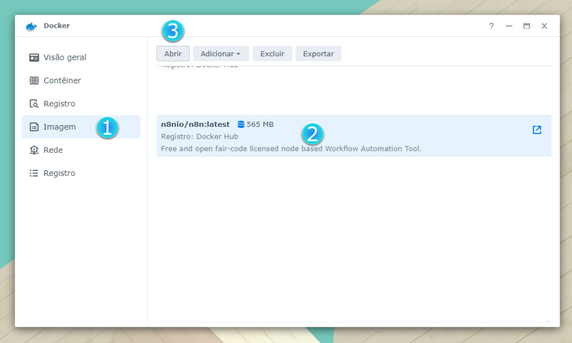Minimize the Docker window
572x343 pixels.
[509, 26]
